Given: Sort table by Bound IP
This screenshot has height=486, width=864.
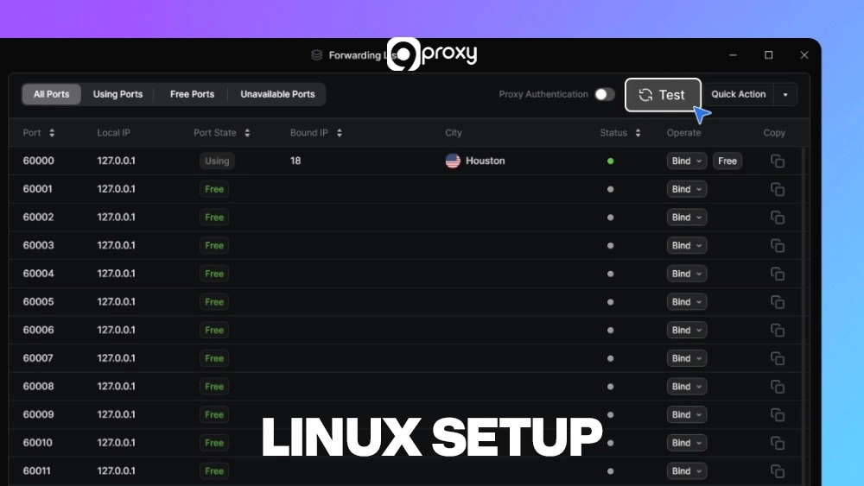Looking at the screenshot, I should 340,133.
